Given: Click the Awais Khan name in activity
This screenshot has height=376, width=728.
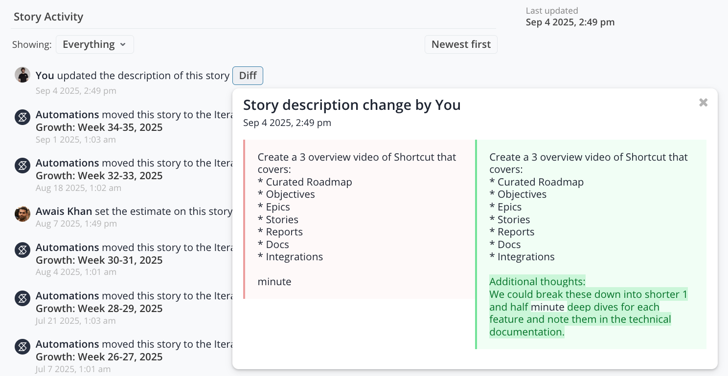Looking at the screenshot, I should click(x=64, y=211).
